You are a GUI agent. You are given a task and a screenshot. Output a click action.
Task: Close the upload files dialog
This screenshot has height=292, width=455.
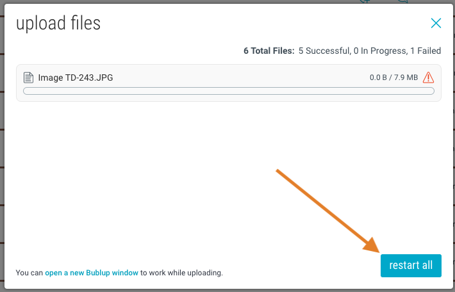pyautogui.click(x=436, y=23)
